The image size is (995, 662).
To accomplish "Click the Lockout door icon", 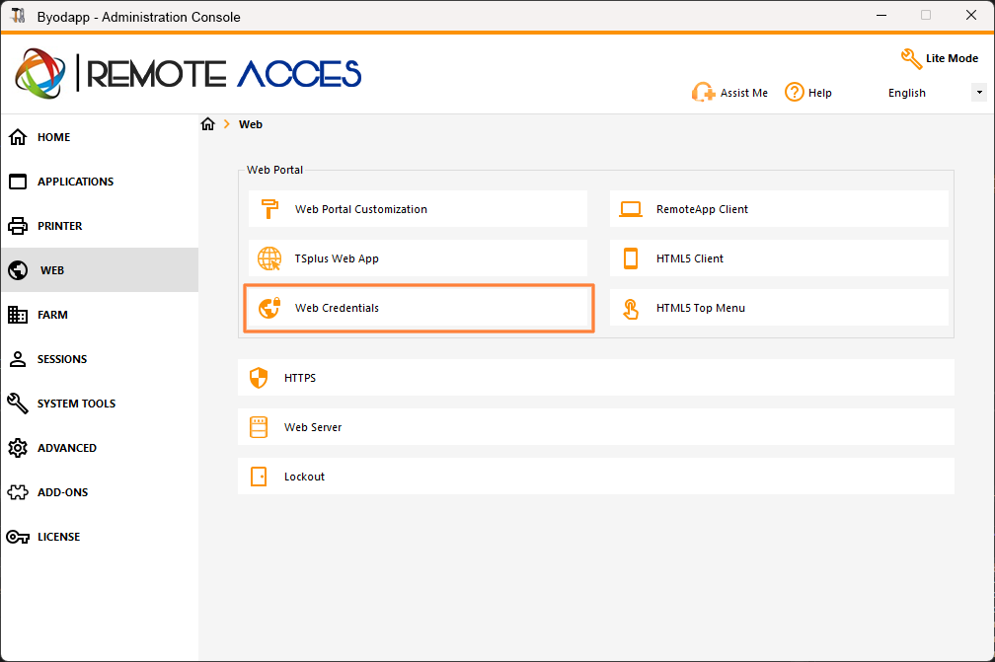I will [x=259, y=477].
